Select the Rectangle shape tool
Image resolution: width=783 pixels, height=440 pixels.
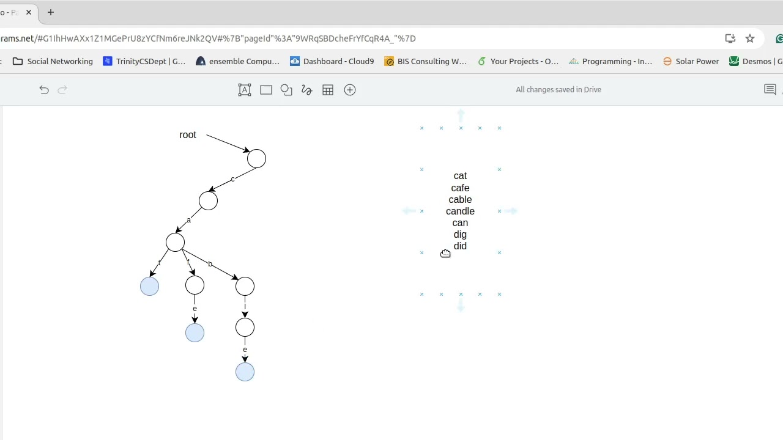[266, 90]
